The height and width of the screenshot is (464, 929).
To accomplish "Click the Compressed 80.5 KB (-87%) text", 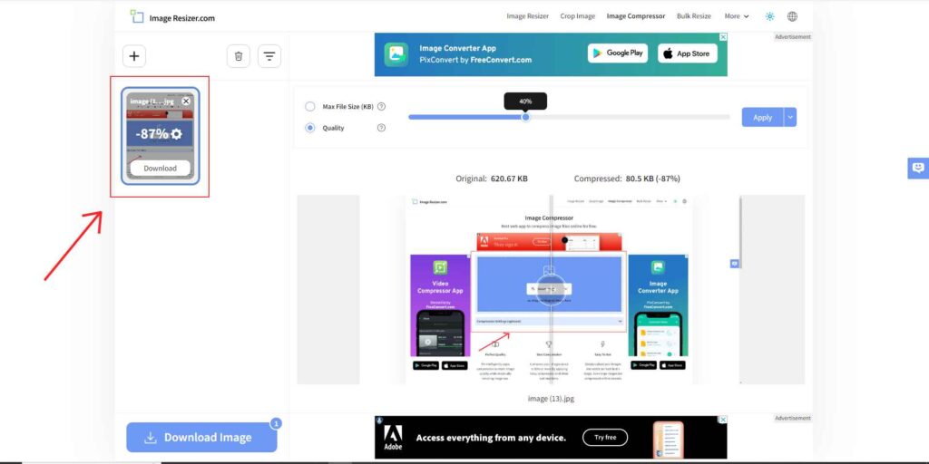I will [627, 179].
